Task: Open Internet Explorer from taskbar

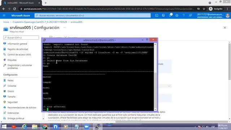Action: [x=24, y=127]
